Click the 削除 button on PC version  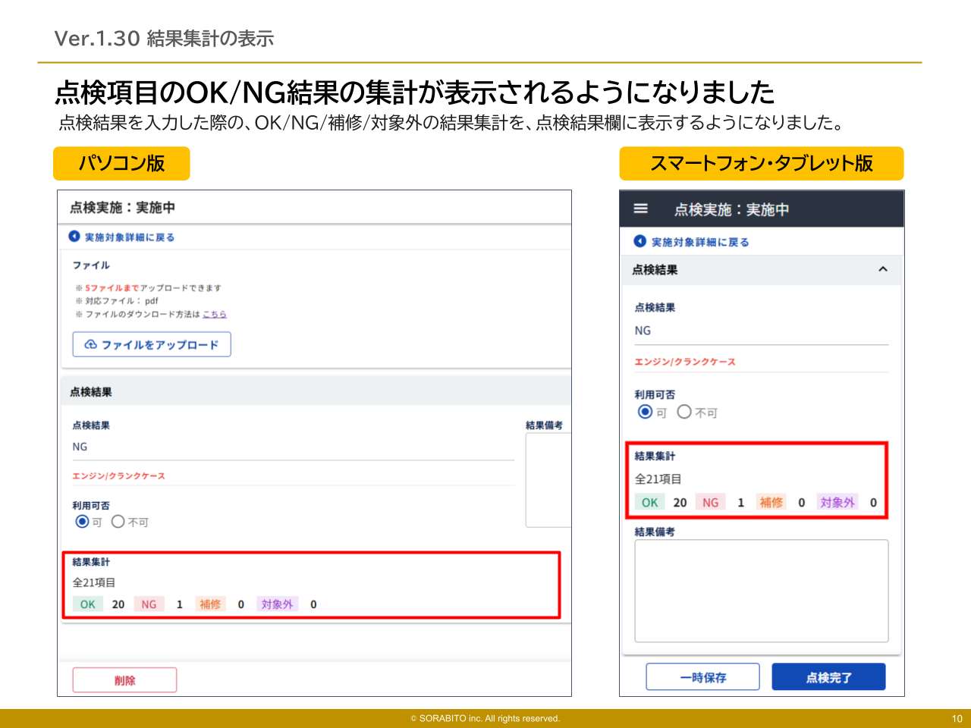(124, 679)
